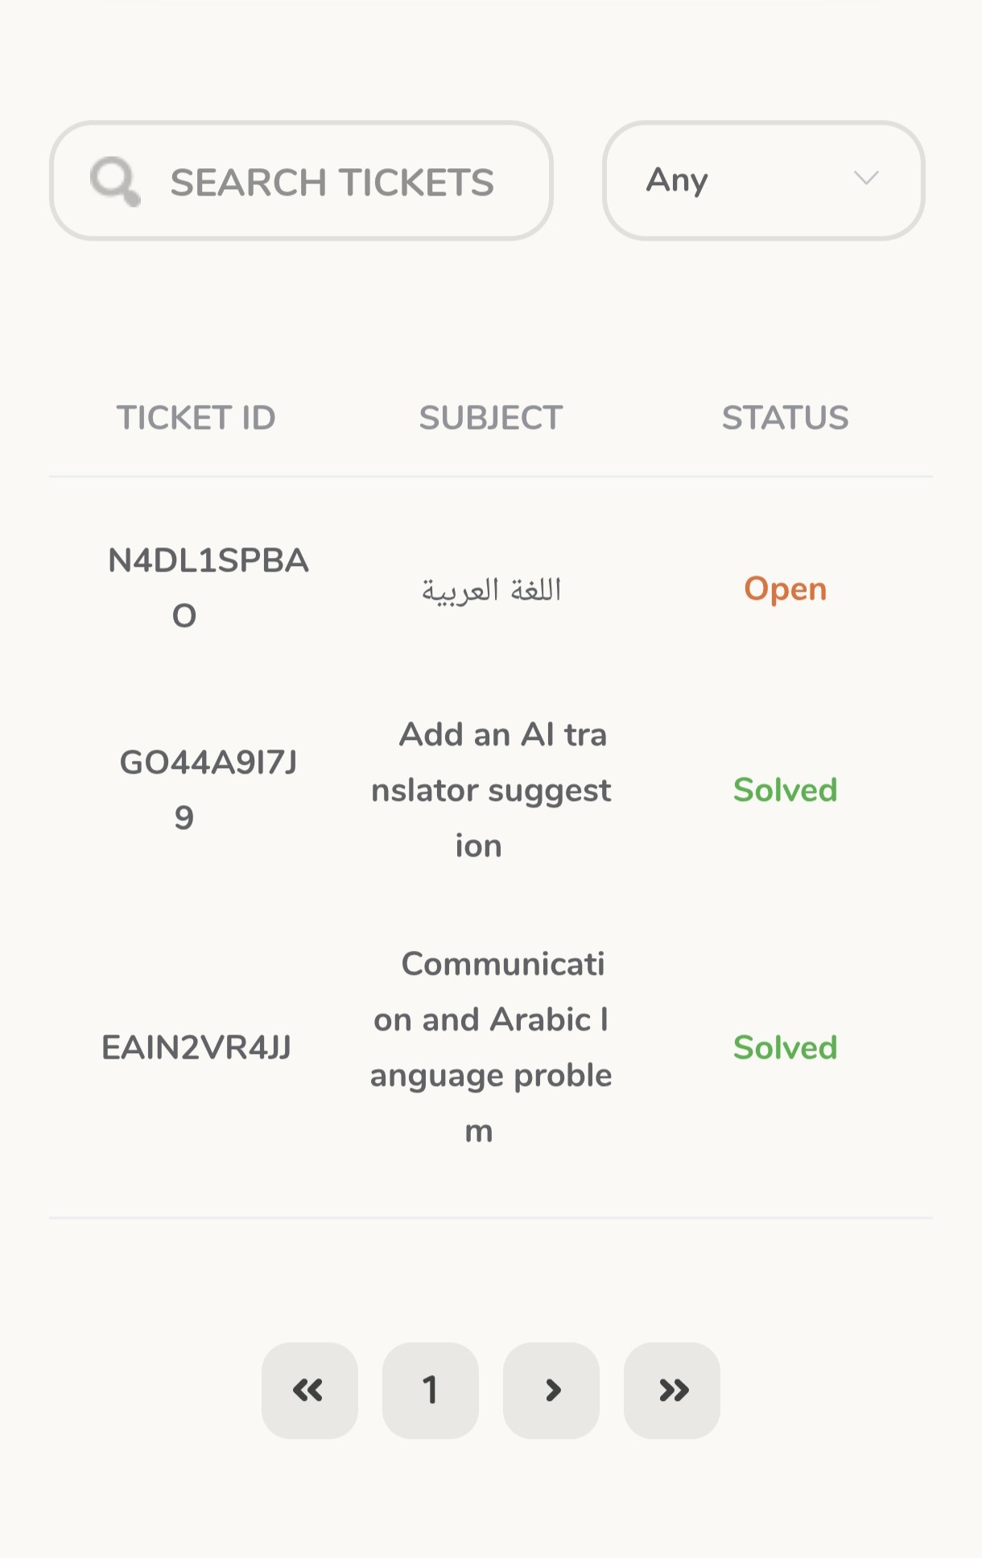Go to next page arrow
The width and height of the screenshot is (982, 1558).
tap(551, 1390)
